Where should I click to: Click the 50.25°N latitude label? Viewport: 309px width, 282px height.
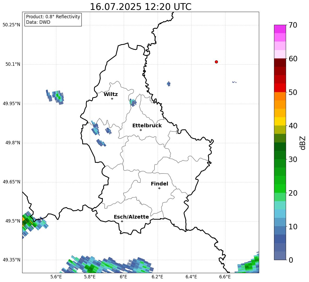11,25
